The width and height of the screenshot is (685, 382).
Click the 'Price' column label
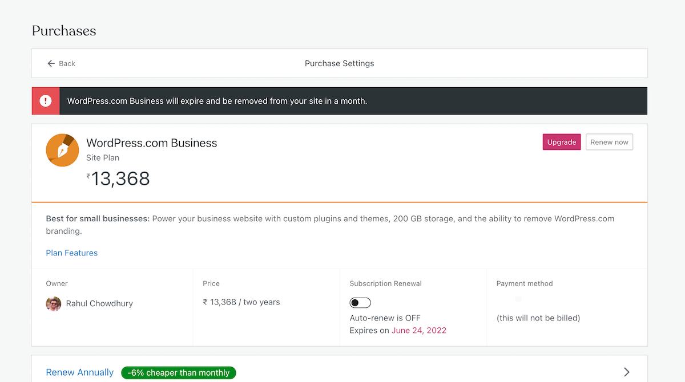211,283
